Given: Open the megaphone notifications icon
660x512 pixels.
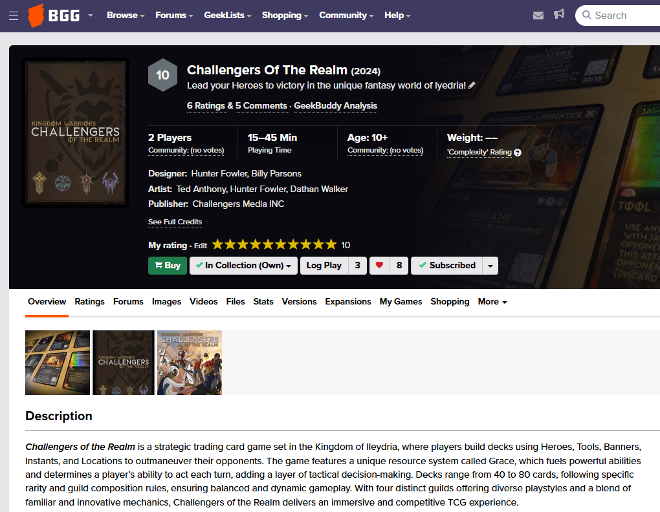Looking at the screenshot, I should pyautogui.click(x=558, y=14).
